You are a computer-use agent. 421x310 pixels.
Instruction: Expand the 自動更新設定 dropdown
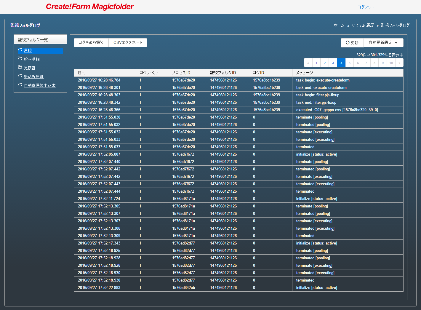[x=383, y=43]
